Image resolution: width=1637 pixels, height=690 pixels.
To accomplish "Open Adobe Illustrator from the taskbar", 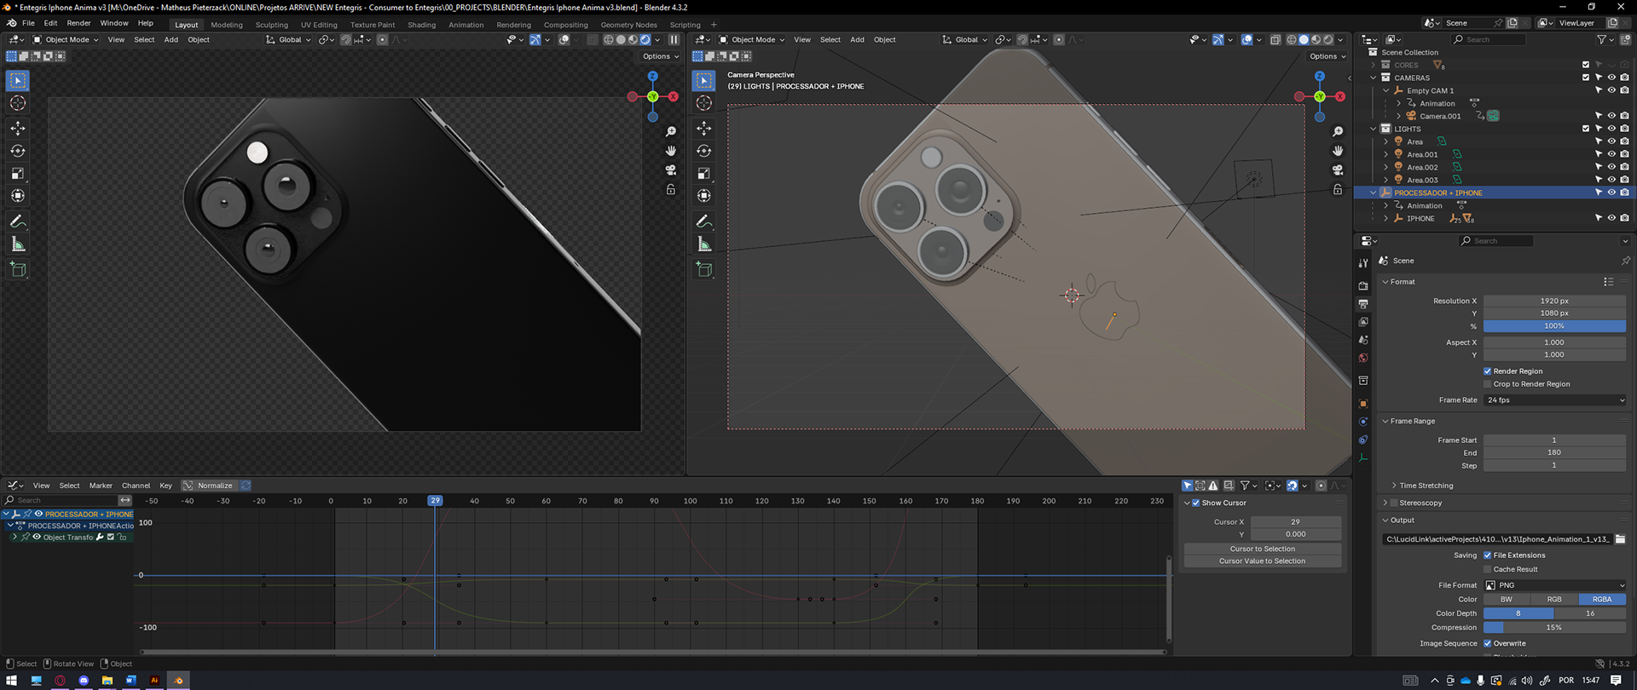I will pyautogui.click(x=154, y=681).
